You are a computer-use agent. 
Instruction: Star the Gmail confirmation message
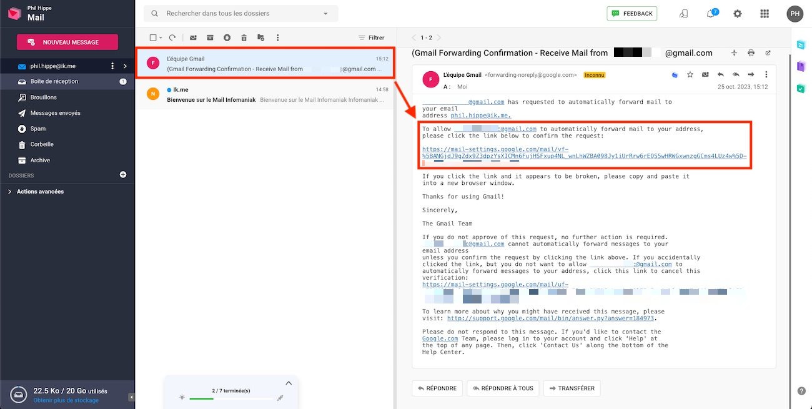click(x=690, y=75)
